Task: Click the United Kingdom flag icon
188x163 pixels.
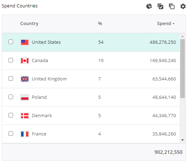Action: [x=25, y=79]
